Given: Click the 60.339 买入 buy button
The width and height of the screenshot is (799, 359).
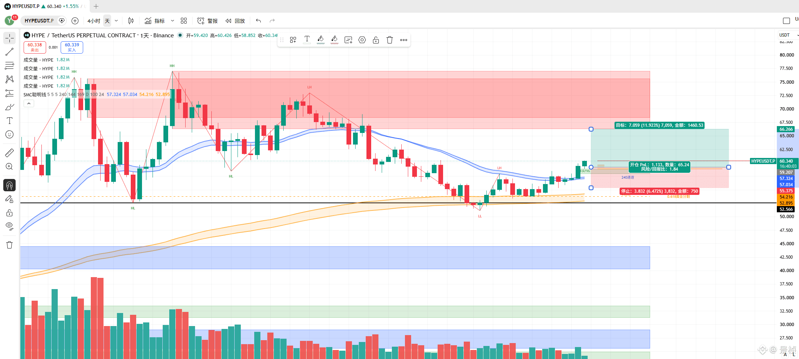Looking at the screenshot, I should 72,47.
